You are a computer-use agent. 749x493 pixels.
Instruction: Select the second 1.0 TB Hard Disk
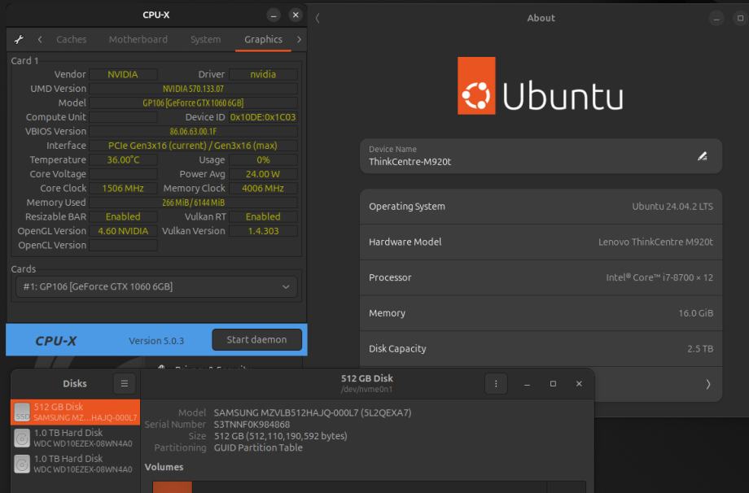tap(75, 464)
